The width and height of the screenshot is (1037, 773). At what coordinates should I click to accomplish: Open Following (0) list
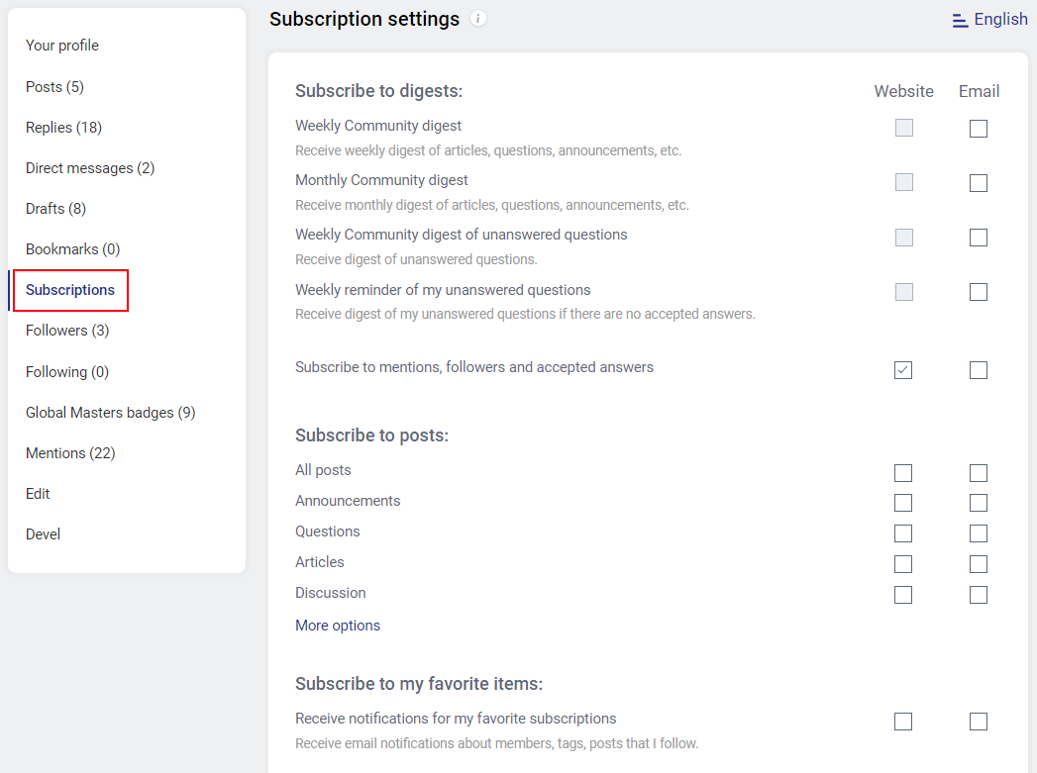[66, 372]
